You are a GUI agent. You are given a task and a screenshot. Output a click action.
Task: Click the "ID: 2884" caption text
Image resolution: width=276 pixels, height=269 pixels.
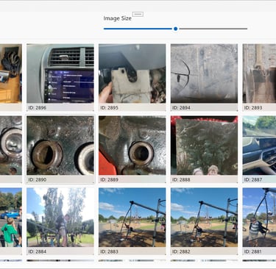(38, 251)
